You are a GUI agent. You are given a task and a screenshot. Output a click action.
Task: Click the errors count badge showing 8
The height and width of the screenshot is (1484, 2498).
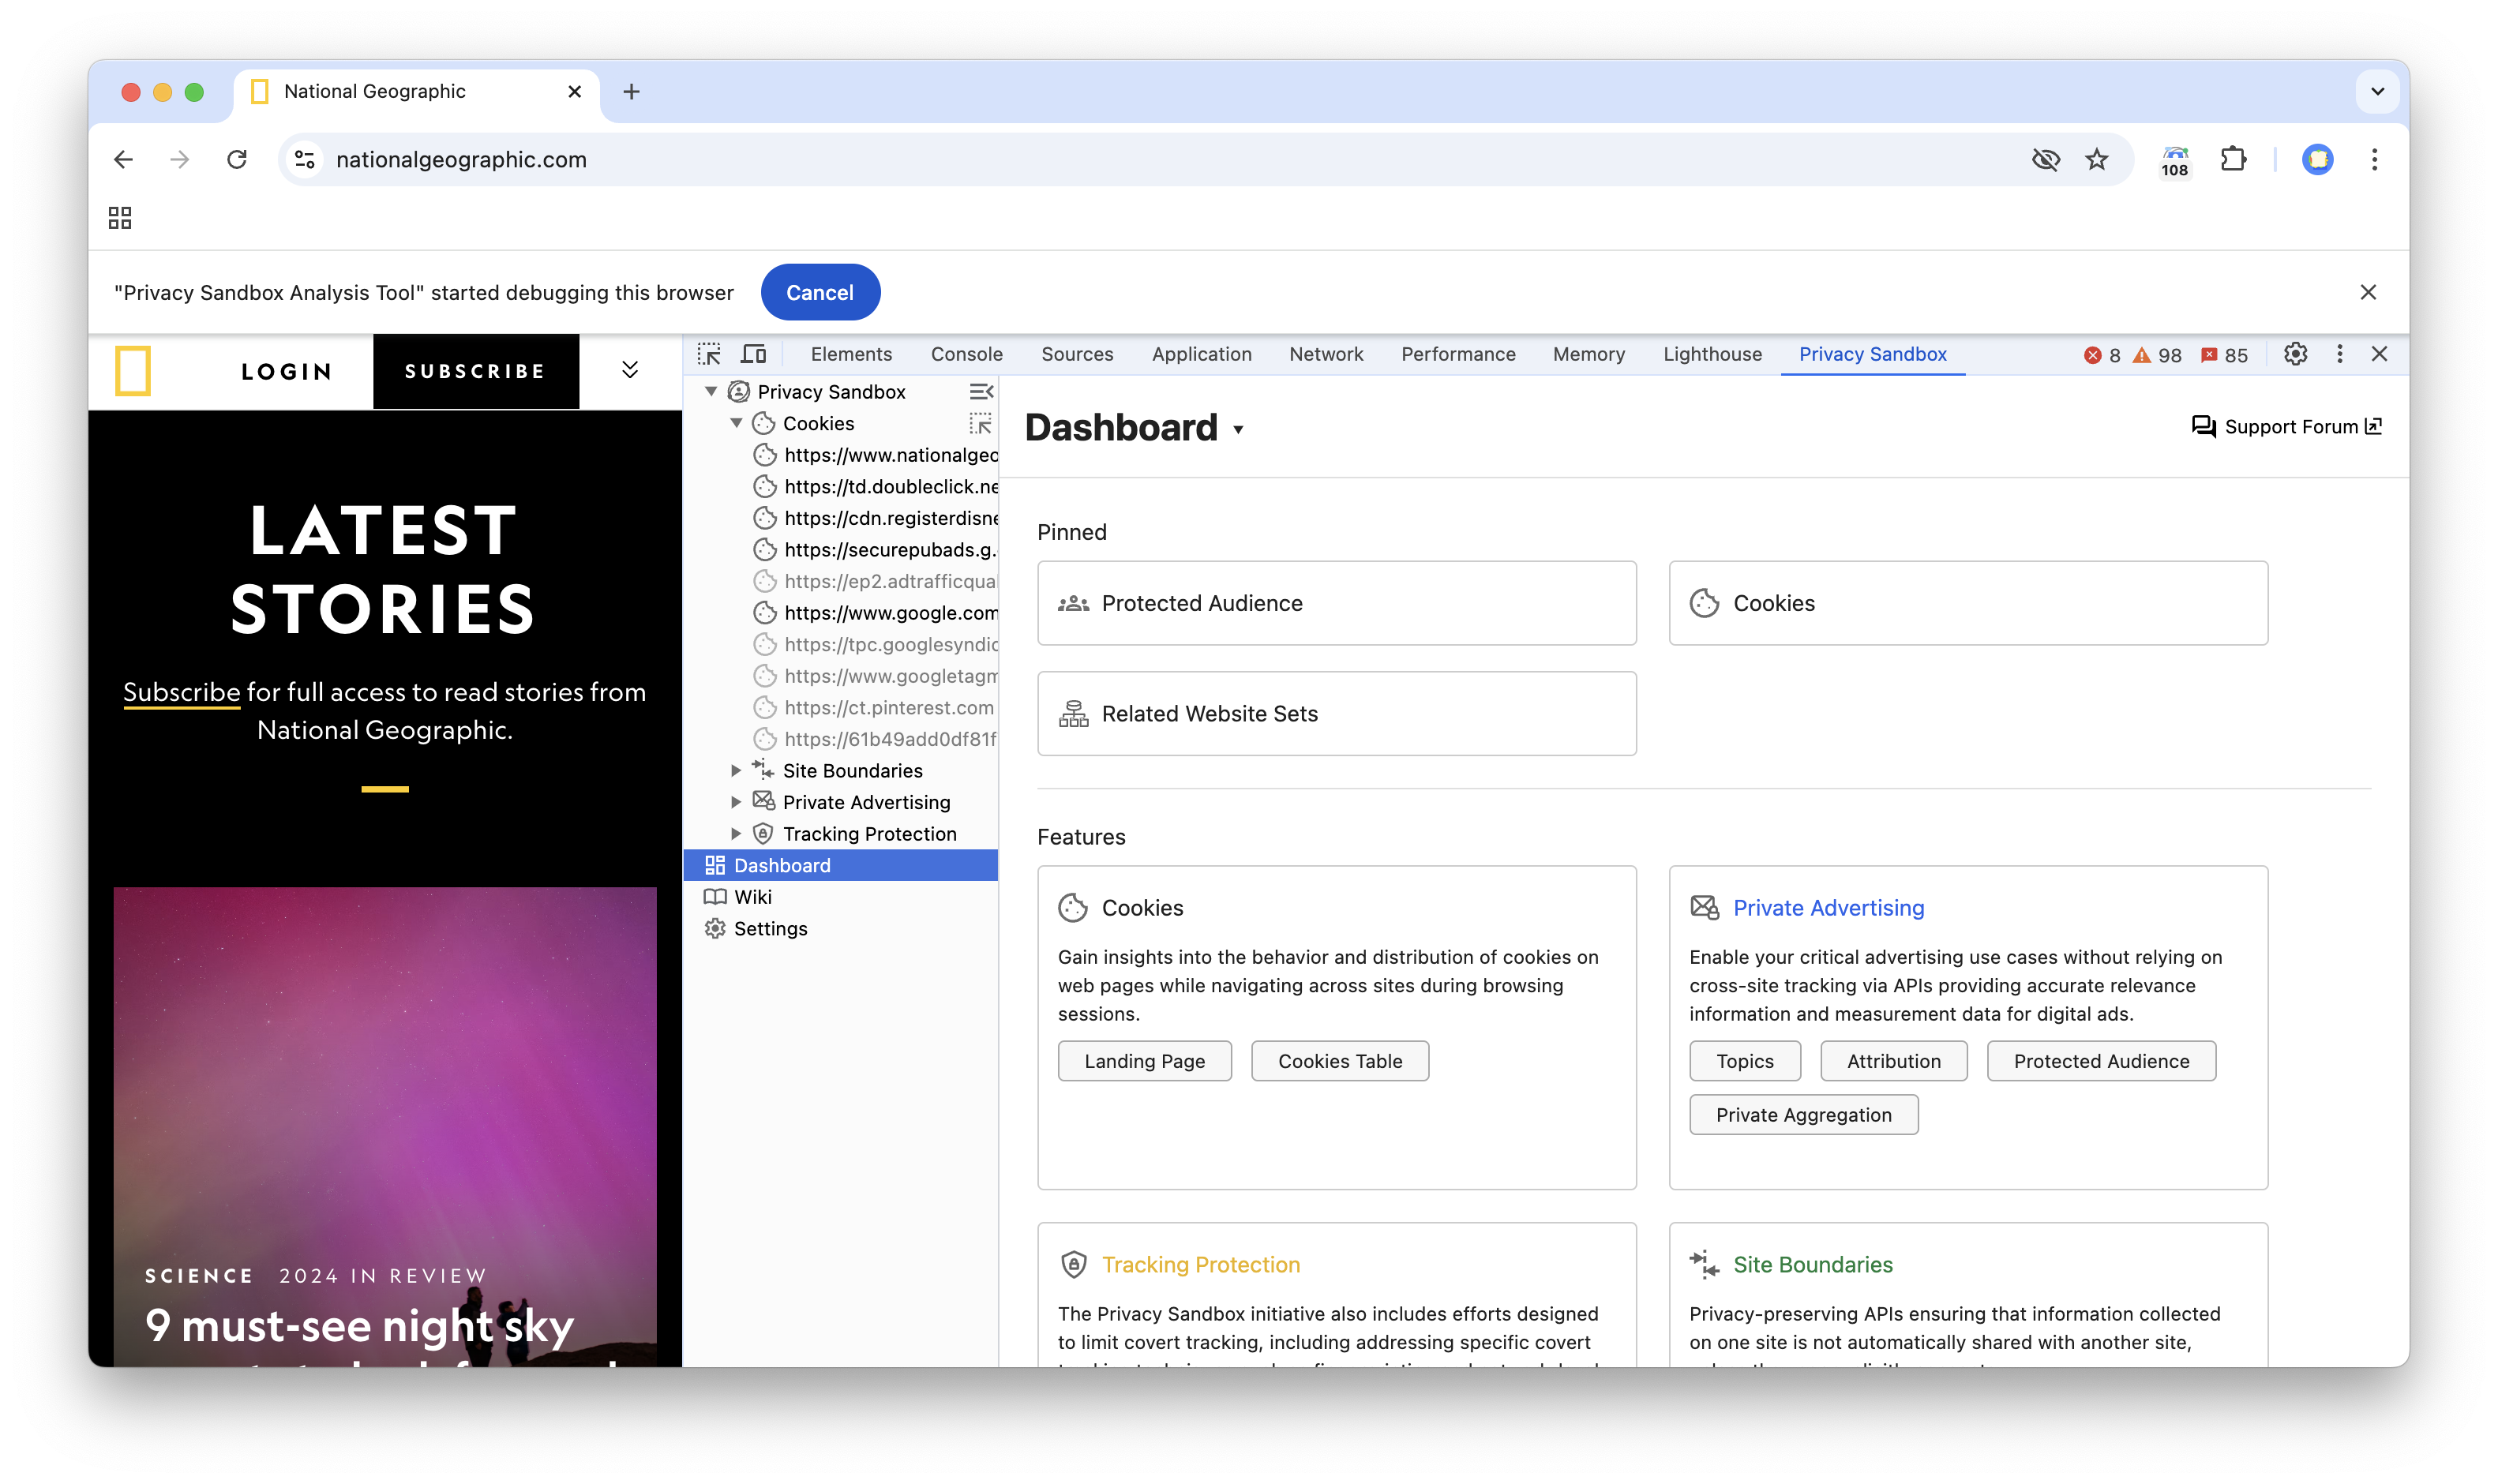(x=2102, y=355)
